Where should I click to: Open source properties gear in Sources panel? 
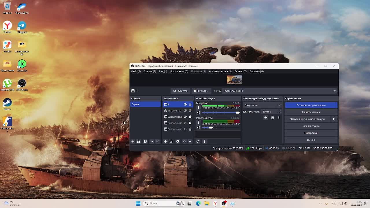point(178,141)
